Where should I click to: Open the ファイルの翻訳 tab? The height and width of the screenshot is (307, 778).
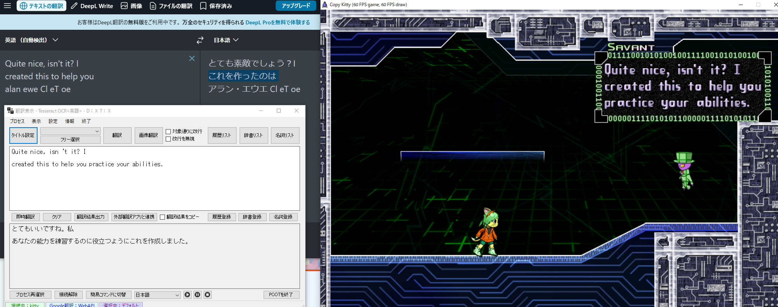pos(171,6)
